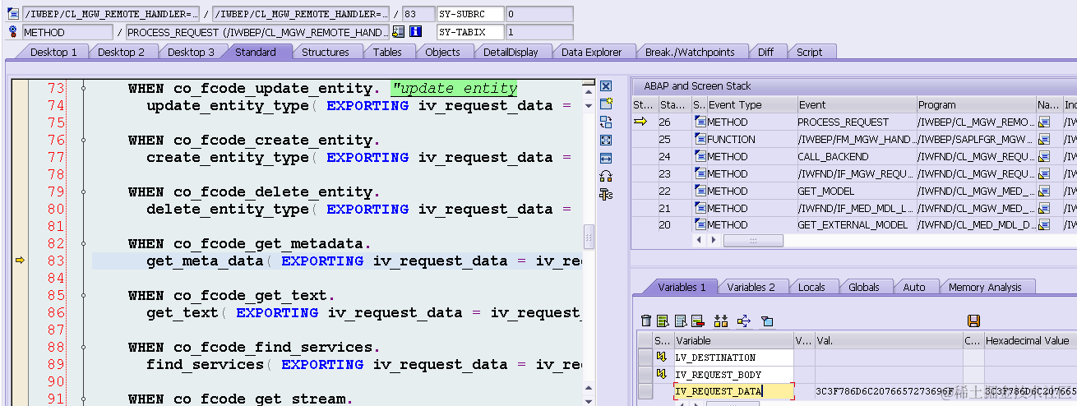The image size is (1077, 406).
Task: Switch to the Desktop 2 tab
Action: point(122,52)
